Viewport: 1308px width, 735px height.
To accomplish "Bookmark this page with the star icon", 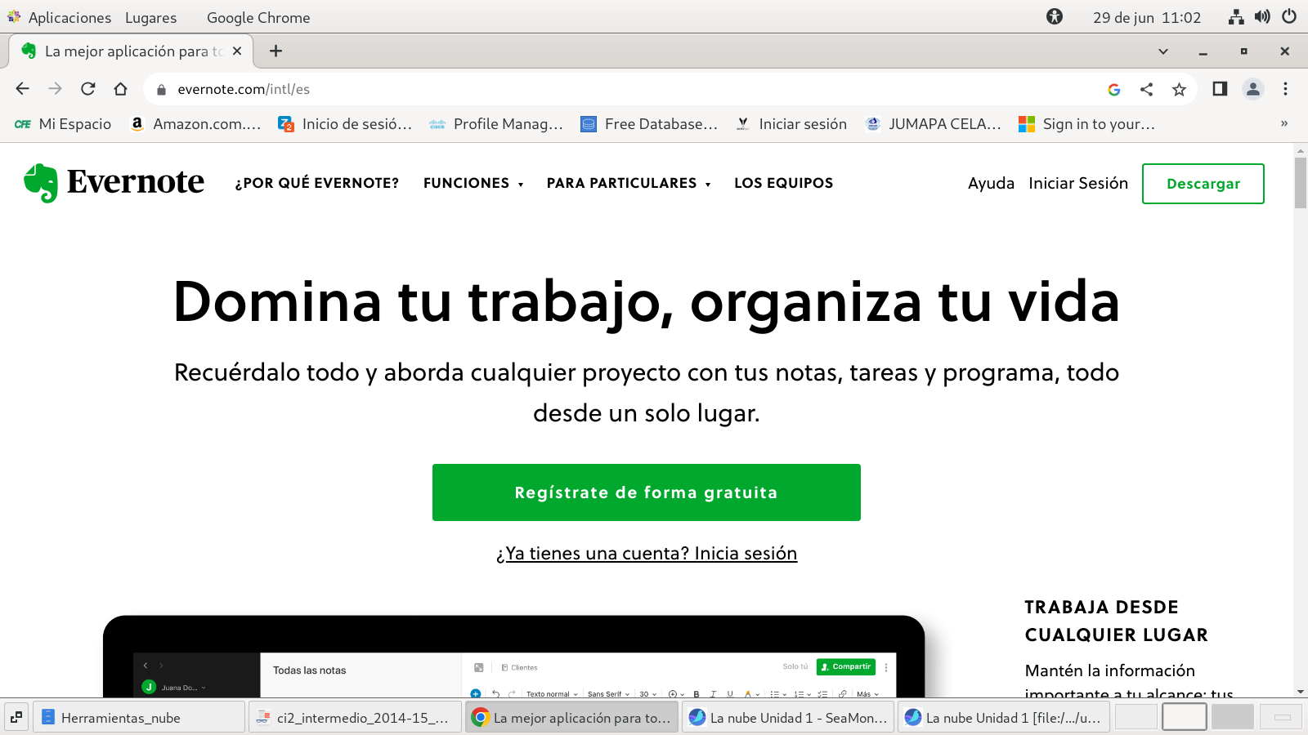I will 1179,89.
